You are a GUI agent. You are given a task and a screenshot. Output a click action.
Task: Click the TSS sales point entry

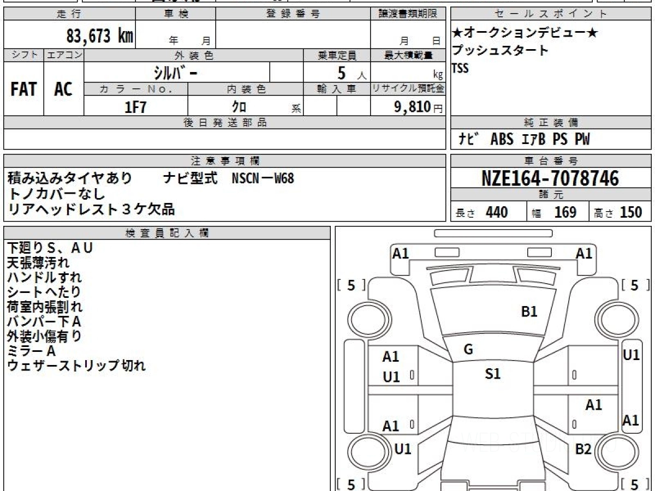(460, 69)
